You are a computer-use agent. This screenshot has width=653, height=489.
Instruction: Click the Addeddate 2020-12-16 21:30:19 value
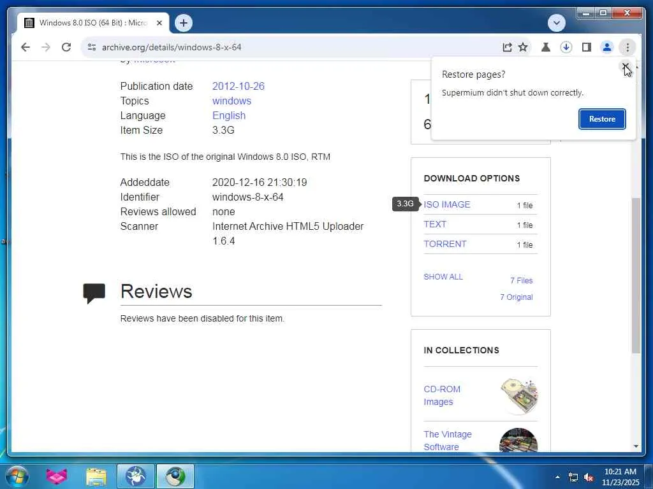260,183
